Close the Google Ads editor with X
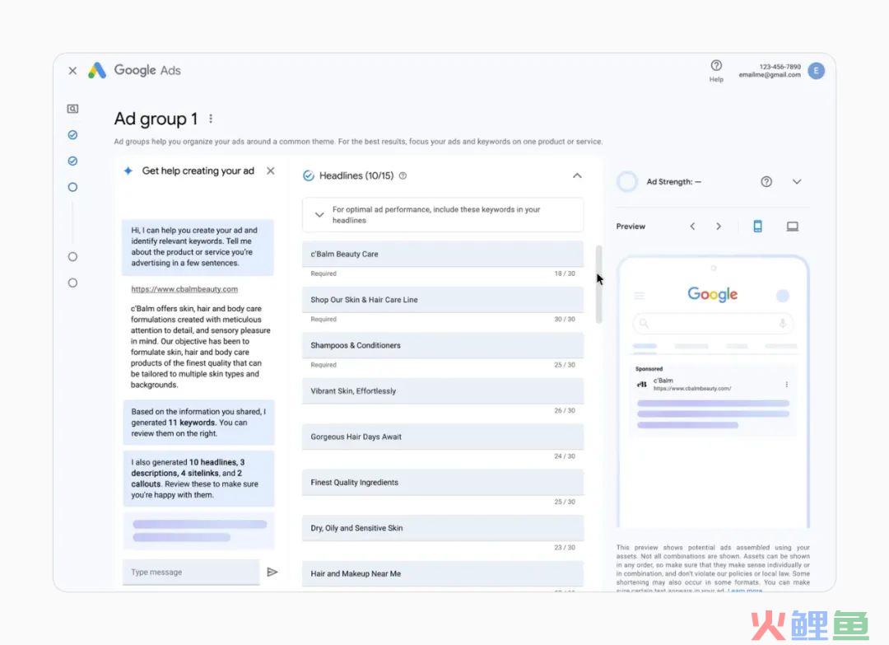The image size is (889, 645). pos(72,70)
